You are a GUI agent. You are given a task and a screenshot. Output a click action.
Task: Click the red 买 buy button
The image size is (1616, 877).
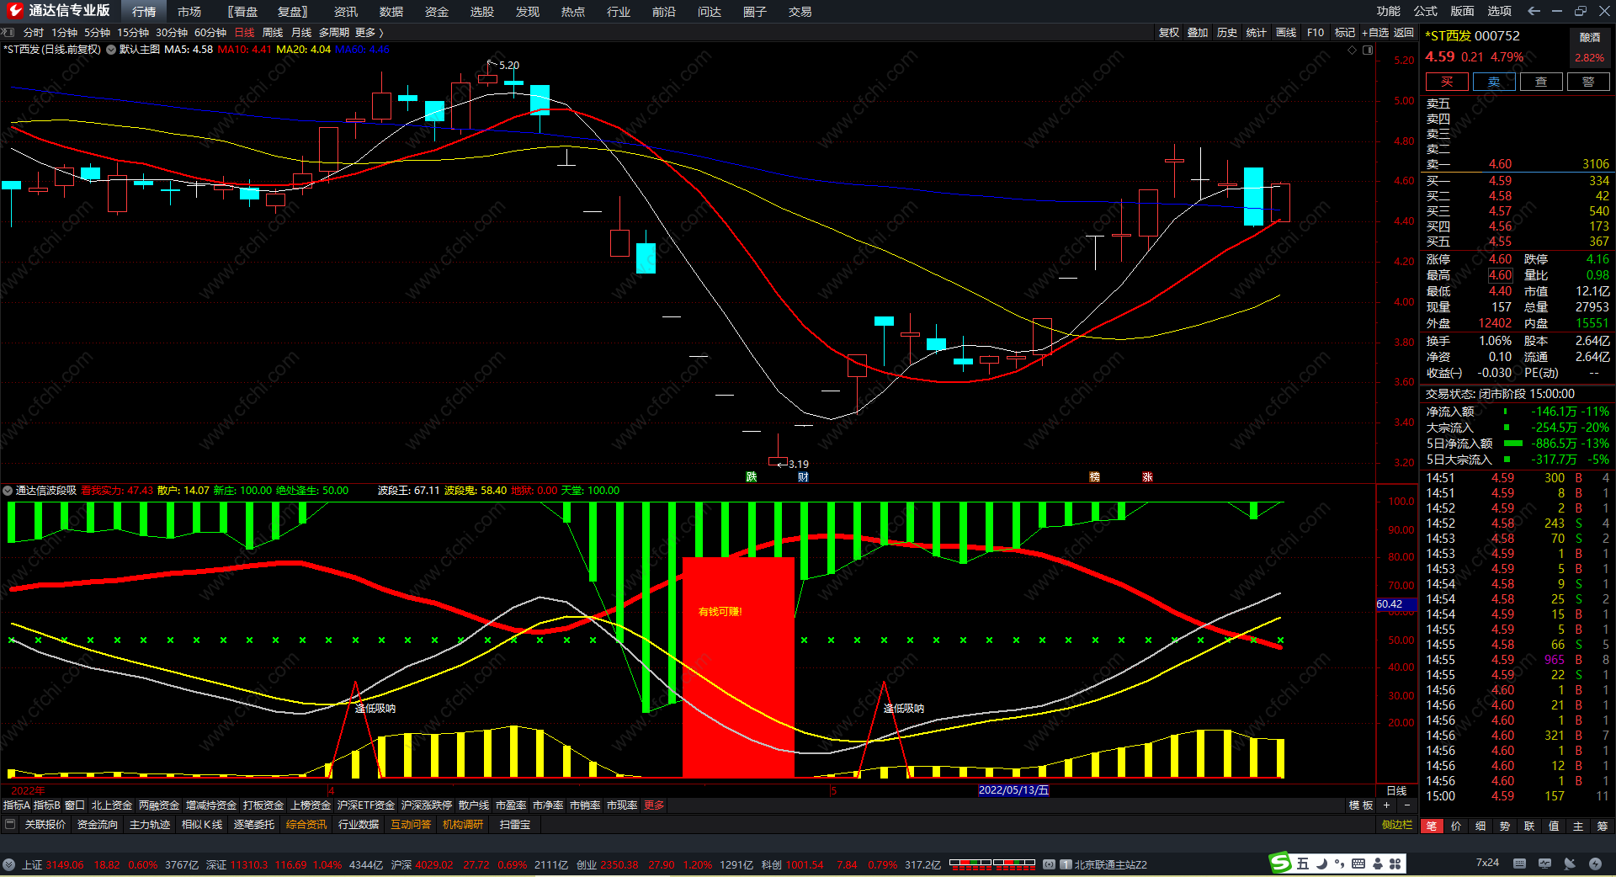1446,82
